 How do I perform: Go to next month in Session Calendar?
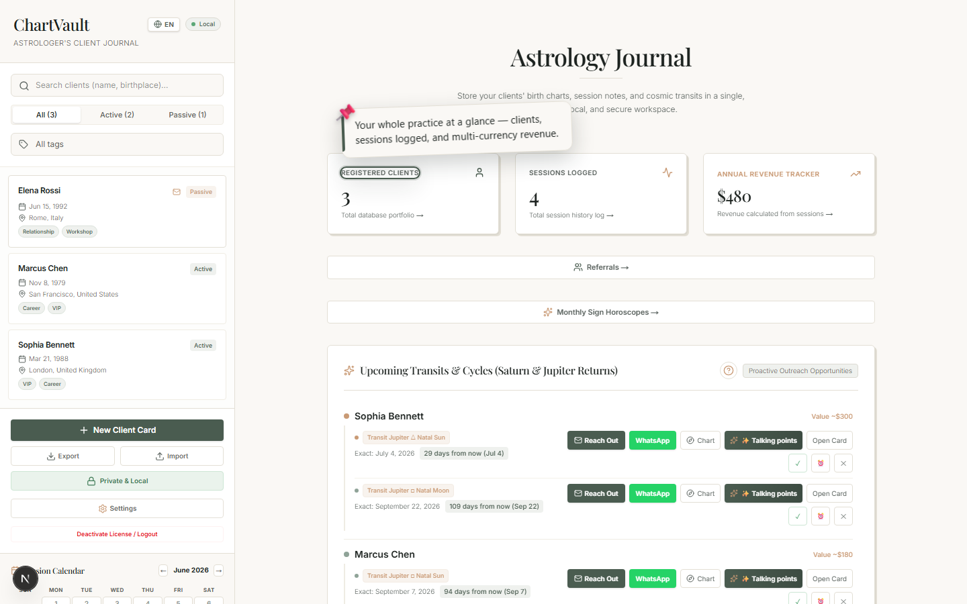point(219,570)
